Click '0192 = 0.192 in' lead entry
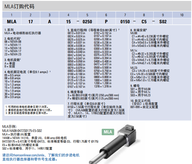Image resolution: width=192 pixels, height=164 pixels. (103, 33)
